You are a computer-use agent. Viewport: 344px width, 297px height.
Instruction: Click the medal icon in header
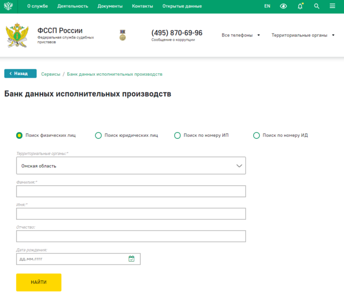click(122, 35)
